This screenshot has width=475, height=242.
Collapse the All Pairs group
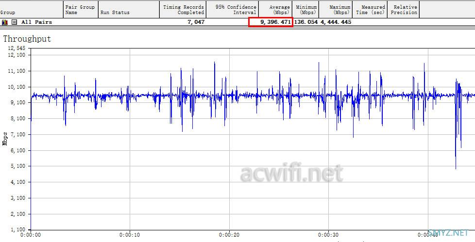14,22
